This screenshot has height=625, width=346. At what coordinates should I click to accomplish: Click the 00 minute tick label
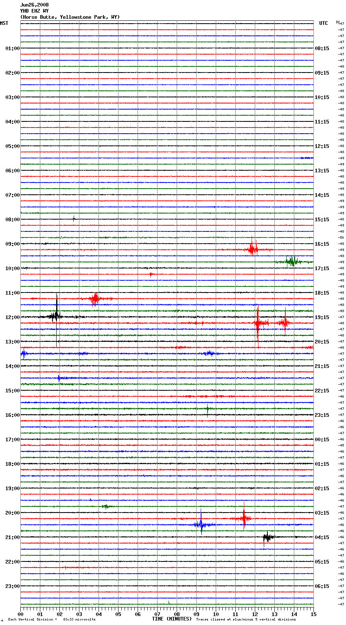click(20, 614)
